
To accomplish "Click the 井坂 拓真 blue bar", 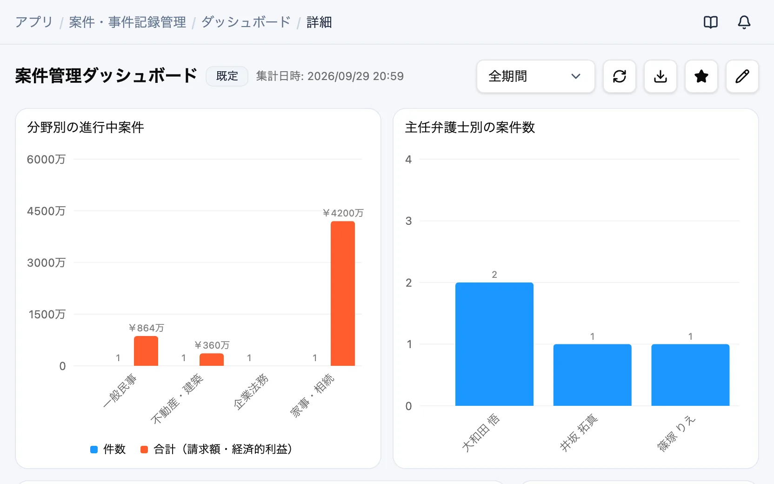I will tap(593, 375).
